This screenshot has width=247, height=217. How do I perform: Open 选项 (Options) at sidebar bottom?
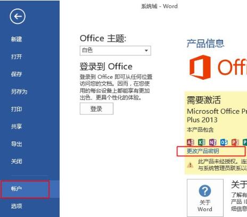click(17, 206)
